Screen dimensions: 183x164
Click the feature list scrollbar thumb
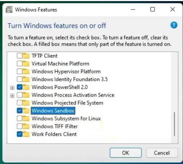coord(174,124)
